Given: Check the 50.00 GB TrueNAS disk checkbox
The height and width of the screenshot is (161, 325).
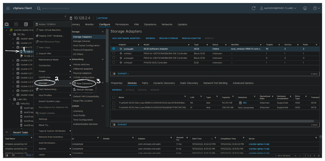Looking at the screenshot, I should coord(114,103).
